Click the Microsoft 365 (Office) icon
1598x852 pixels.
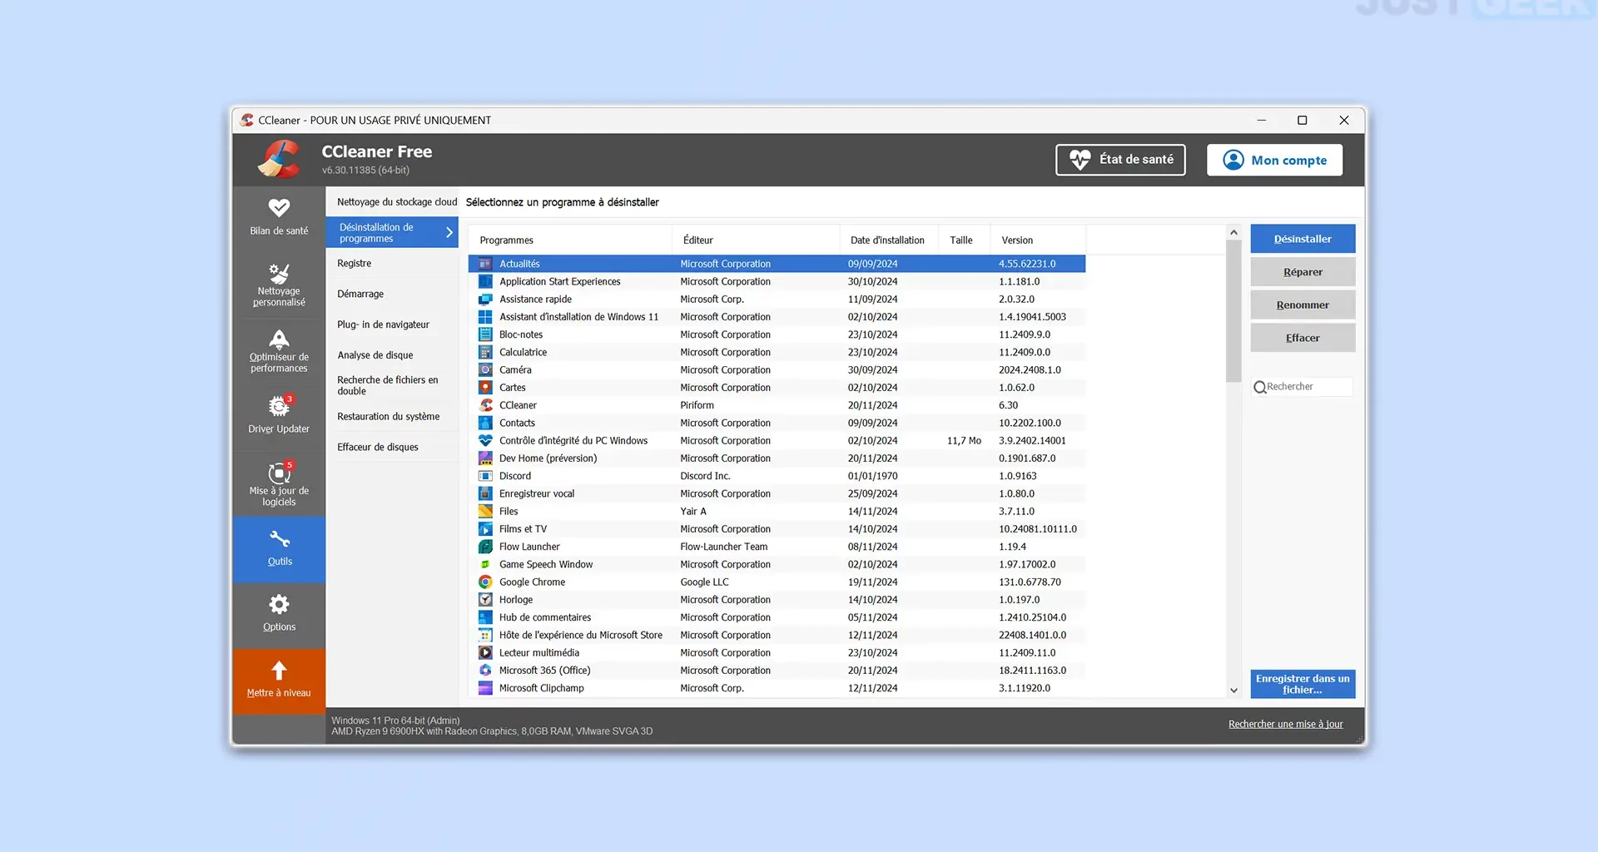[485, 671]
